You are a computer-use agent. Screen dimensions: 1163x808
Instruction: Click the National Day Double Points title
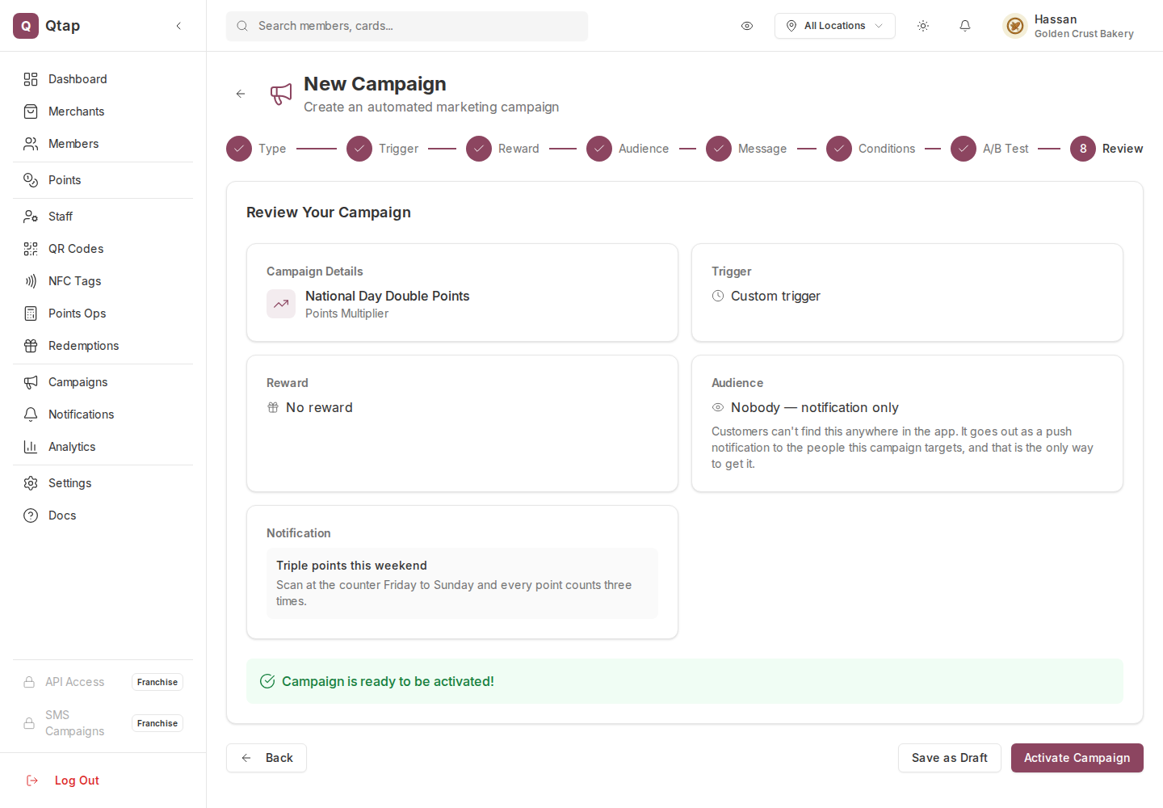[388, 296]
